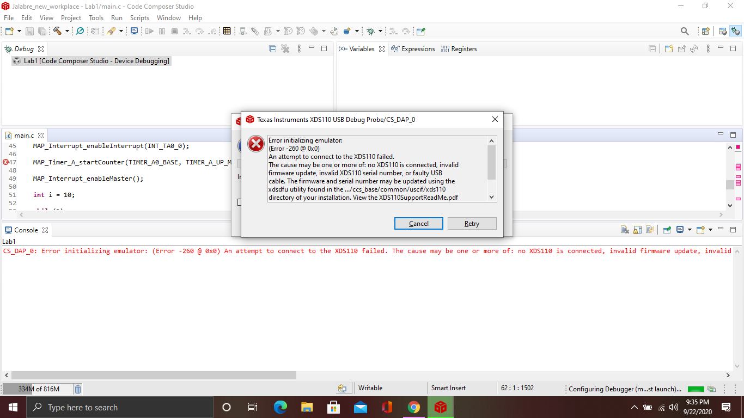744x418 pixels.
Task: Click the Edge browser taskbar icon
Action: tap(280, 407)
